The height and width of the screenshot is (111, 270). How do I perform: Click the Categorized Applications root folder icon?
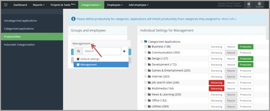[x=146, y=41]
